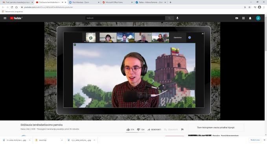The height and width of the screenshot is (144, 267).
Task: Like the video with thumbs up
Action: coord(128,129)
